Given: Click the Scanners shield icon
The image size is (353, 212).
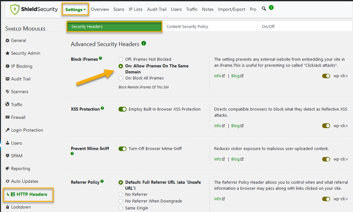Looking at the screenshot, I should [x=7, y=92].
